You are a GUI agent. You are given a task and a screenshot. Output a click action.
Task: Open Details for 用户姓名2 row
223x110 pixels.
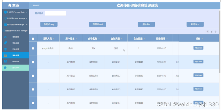[x=198, y=75]
